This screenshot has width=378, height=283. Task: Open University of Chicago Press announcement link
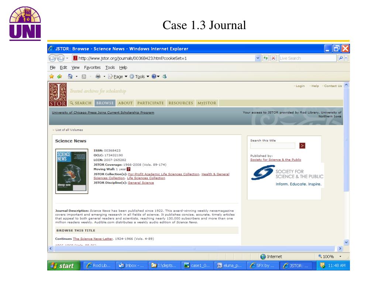coord(103,112)
